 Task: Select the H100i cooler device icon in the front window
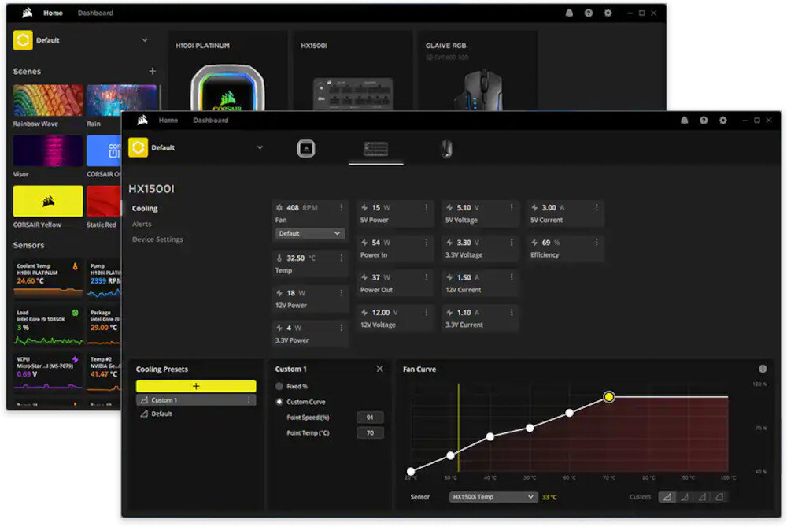coord(305,149)
